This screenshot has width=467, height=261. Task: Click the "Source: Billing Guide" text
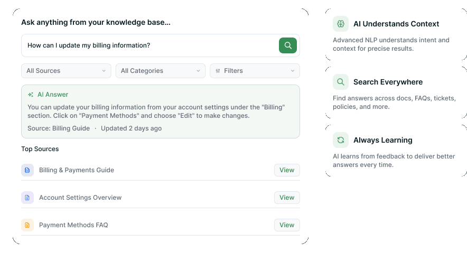[59, 128]
